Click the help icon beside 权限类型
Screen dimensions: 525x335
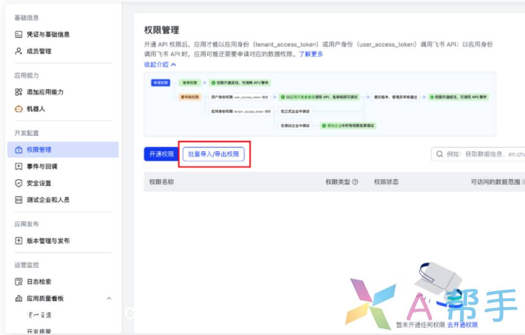pos(355,182)
